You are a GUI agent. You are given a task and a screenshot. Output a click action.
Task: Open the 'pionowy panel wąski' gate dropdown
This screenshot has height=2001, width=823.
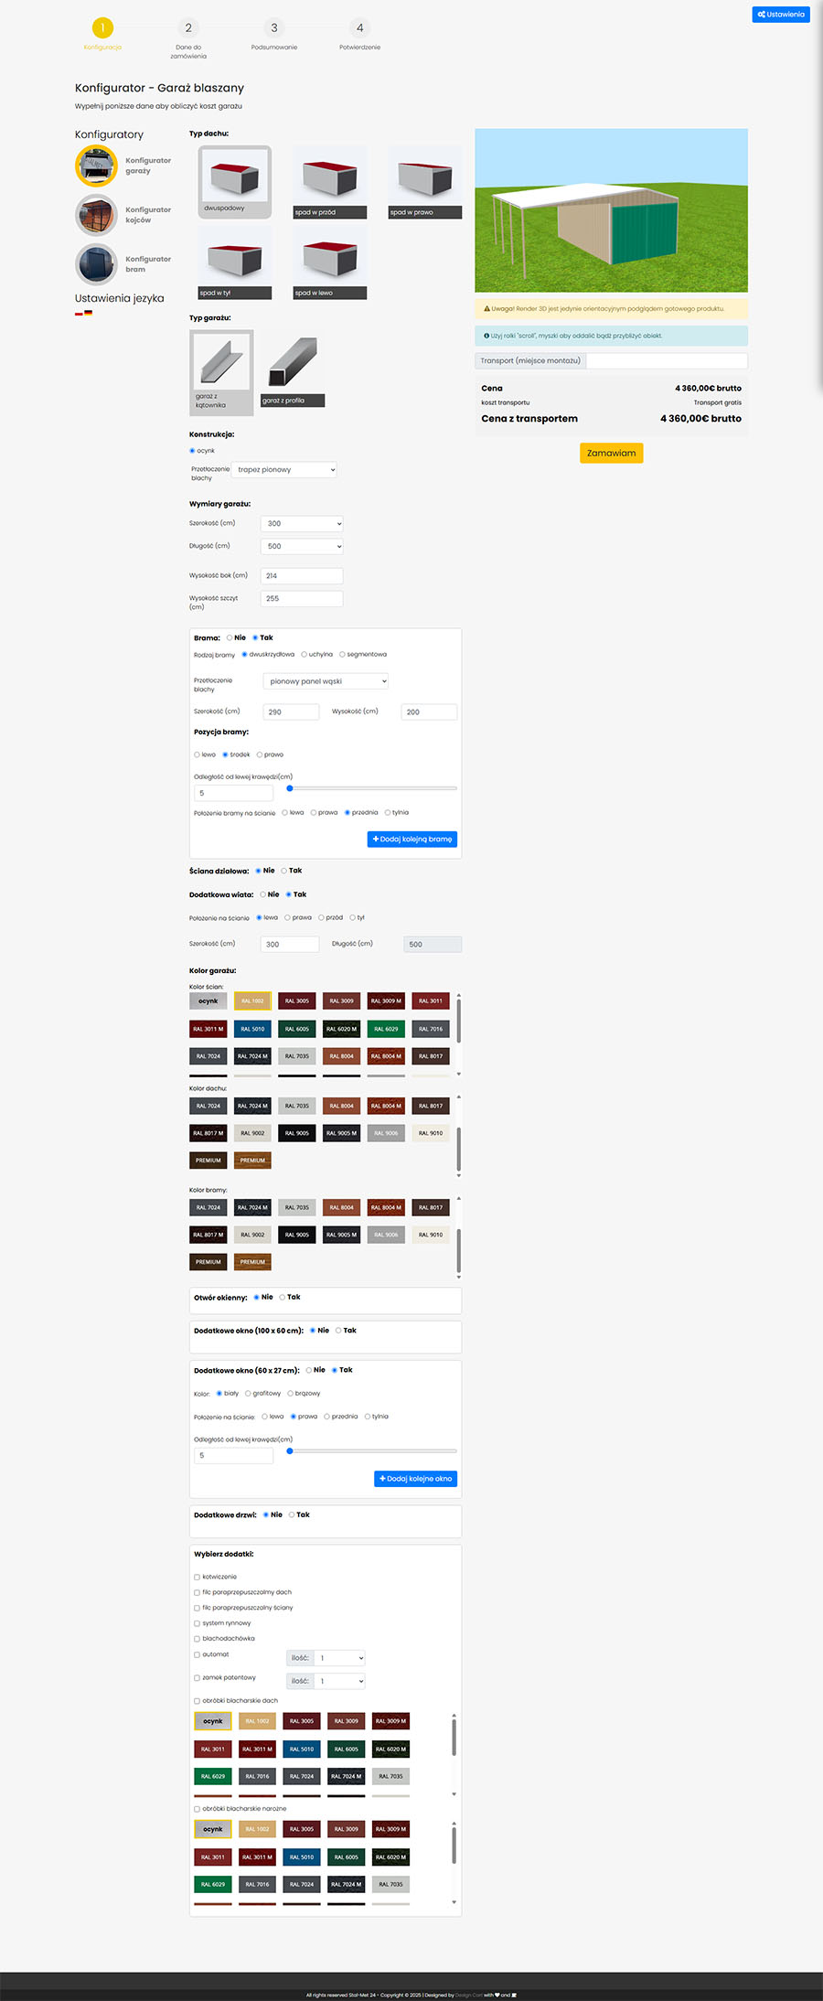click(x=326, y=681)
